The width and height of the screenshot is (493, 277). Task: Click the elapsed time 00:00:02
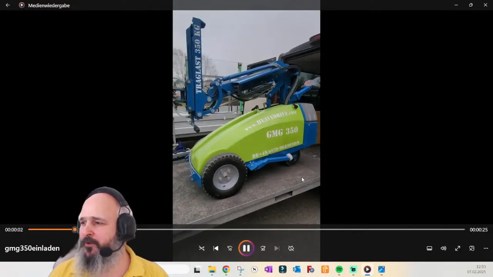coord(14,230)
